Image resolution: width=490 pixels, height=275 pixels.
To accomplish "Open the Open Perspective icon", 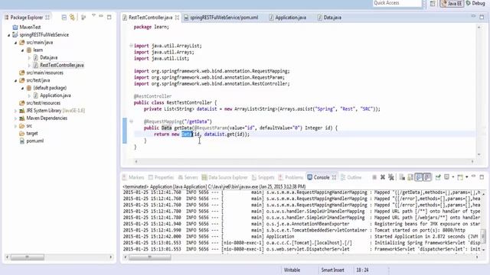I will (433, 3).
